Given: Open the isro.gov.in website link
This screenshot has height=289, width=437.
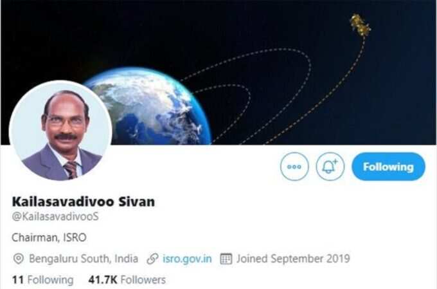Looking at the screenshot, I should coord(187,259).
